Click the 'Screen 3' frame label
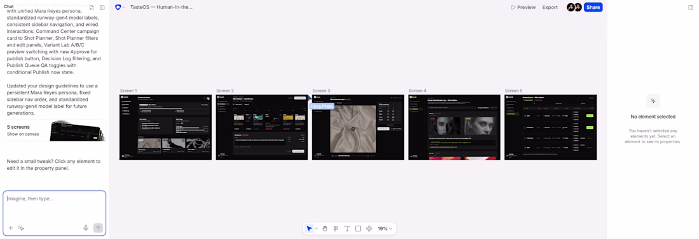Viewport: 699px width, 239px height. pyautogui.click(x=322, y=91)
